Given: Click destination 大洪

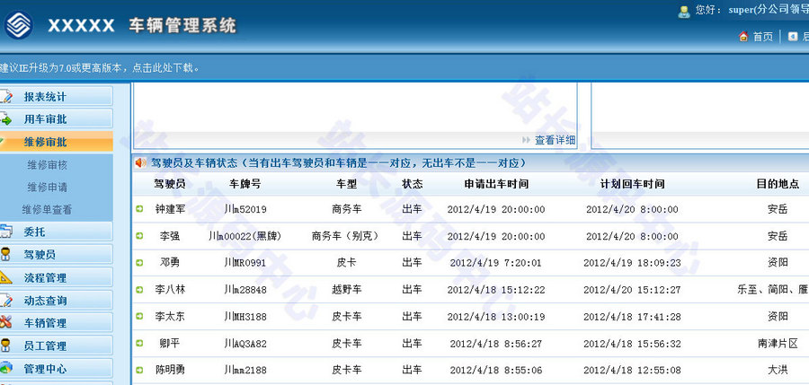Looking at the screenshot, I should pyautogui.click(x=778, y=370).
